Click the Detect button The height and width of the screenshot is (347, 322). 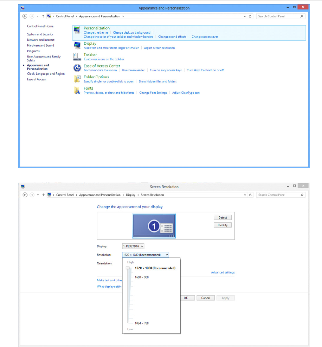pos(223,217)
